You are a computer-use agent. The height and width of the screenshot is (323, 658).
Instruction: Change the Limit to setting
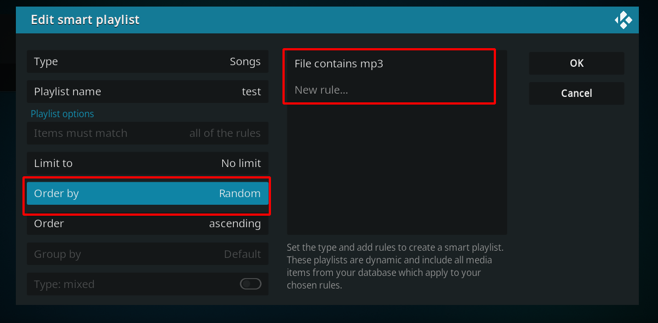[x=148, y=163]
